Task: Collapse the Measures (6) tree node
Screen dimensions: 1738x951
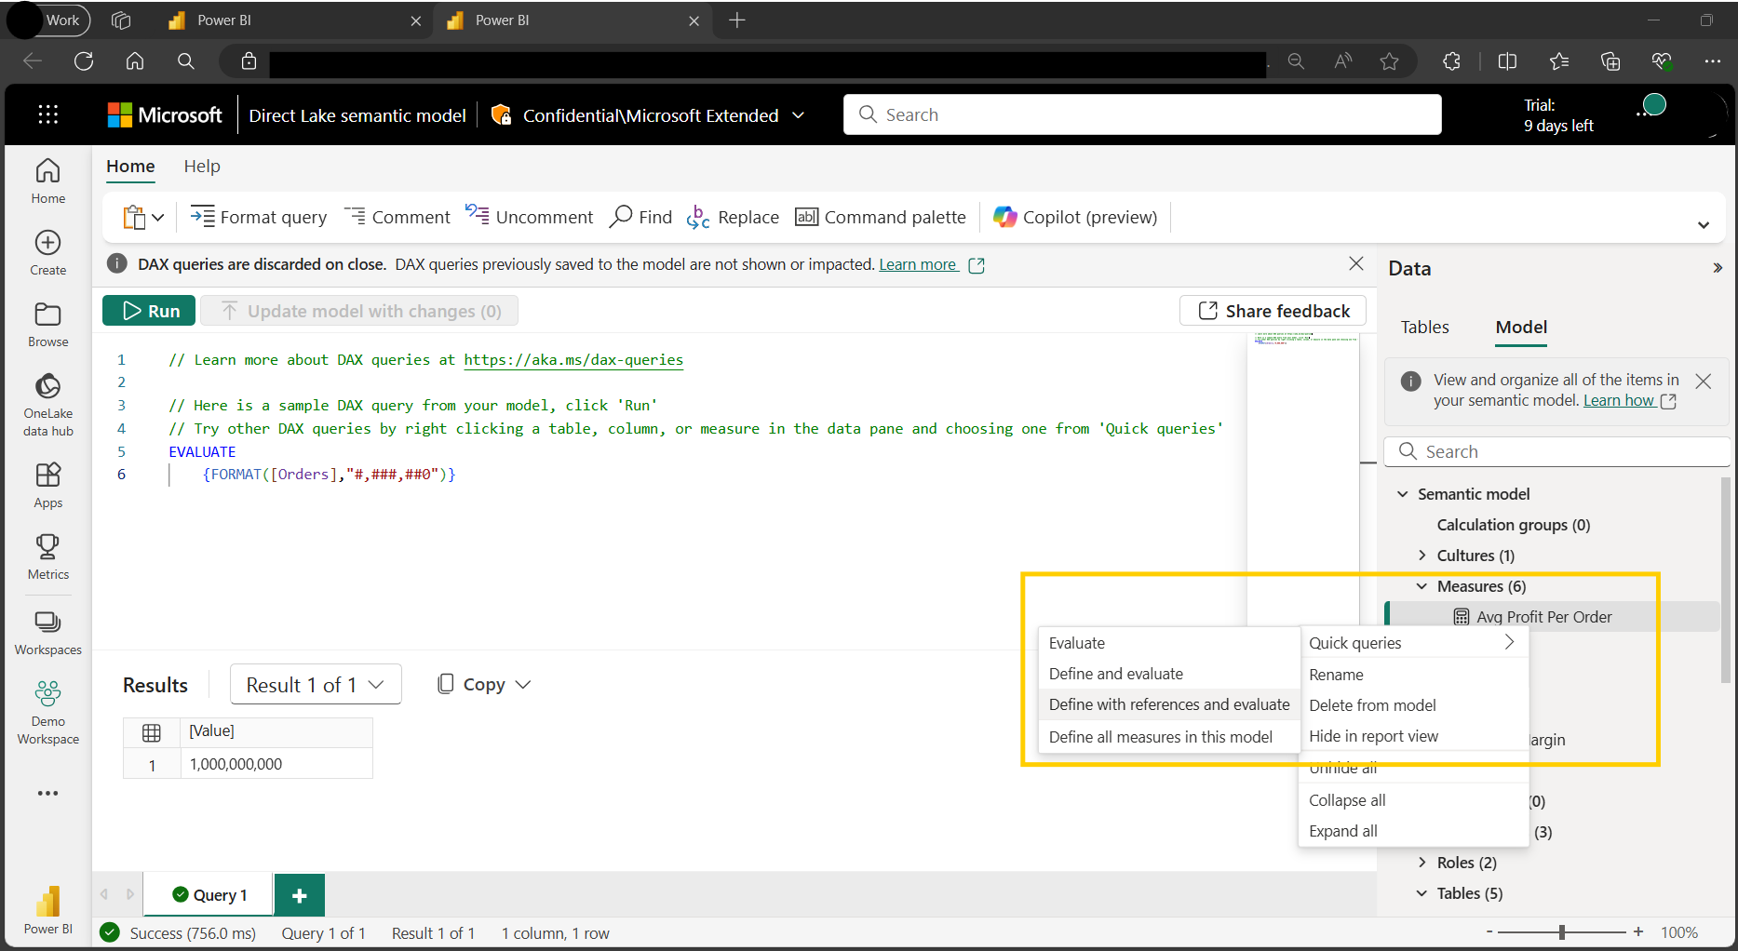Action: (1421, 586)
